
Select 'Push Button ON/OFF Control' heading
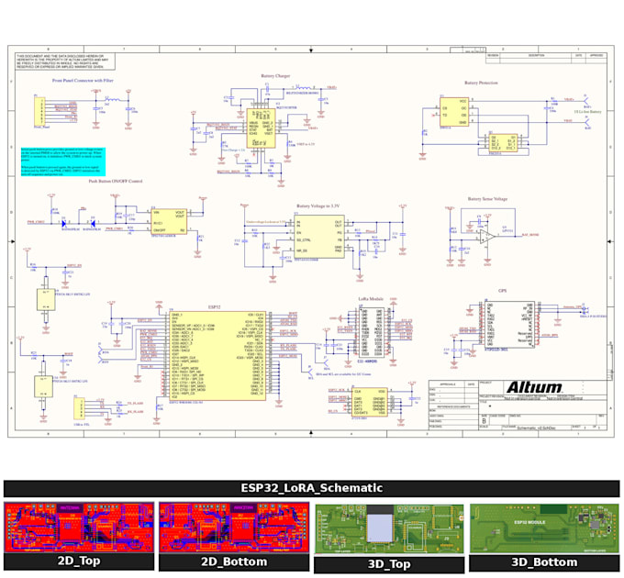click(116, 181)
